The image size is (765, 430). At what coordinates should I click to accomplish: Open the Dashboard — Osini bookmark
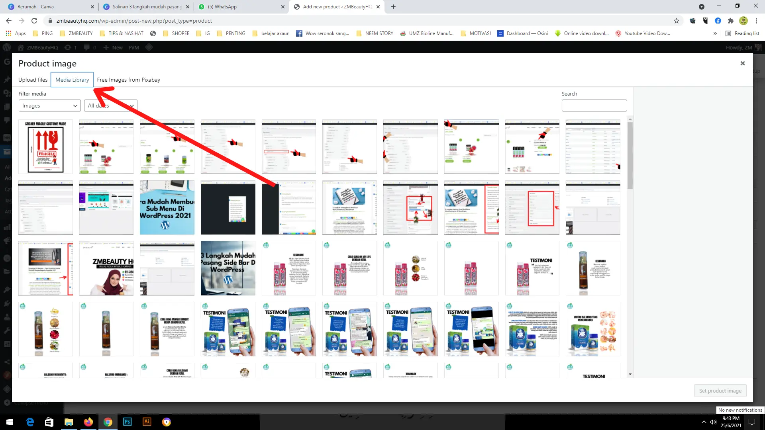(x=523, y=33)
